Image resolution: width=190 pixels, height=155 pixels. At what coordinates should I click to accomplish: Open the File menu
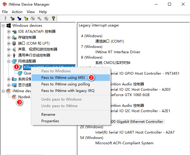tap(5, 12)
